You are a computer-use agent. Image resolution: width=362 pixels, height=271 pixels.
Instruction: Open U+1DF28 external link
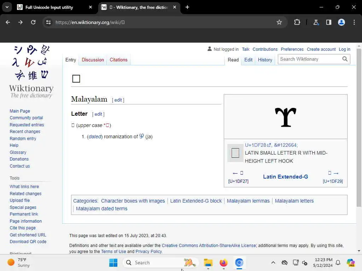[258, 145]
